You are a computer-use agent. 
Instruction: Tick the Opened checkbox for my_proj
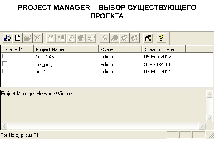tap(5, 64)
